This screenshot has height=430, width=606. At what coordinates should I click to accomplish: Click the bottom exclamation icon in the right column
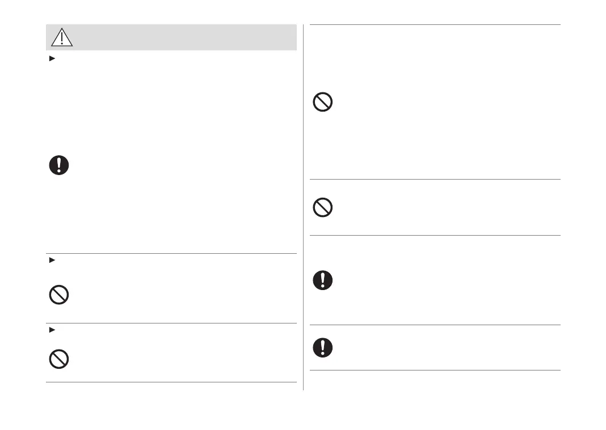322,347
